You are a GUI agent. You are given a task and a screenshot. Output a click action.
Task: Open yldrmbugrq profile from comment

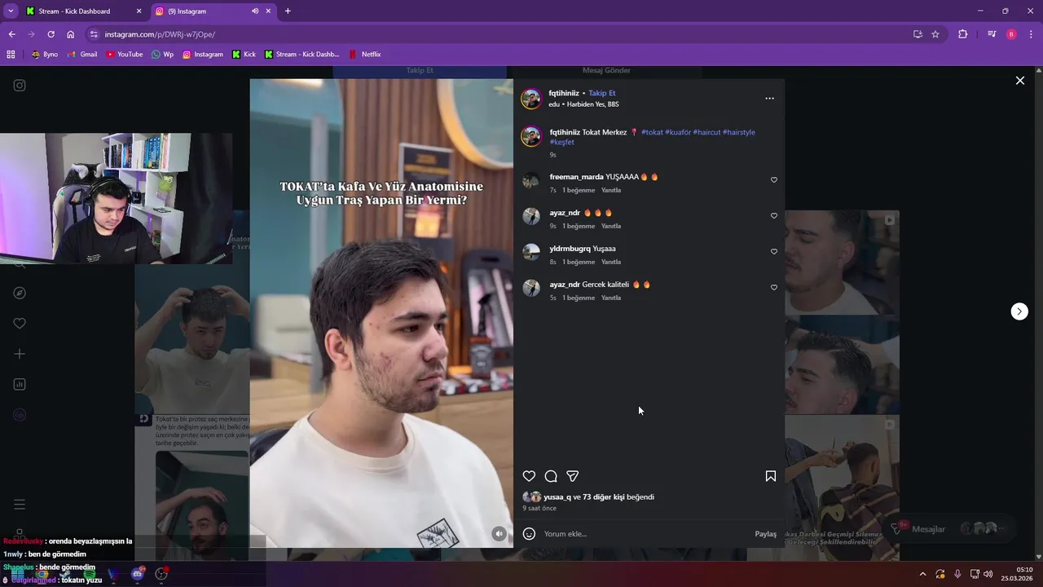[x=570, y=249]
